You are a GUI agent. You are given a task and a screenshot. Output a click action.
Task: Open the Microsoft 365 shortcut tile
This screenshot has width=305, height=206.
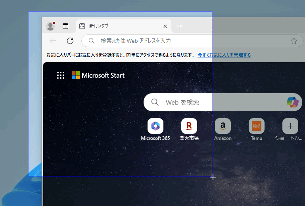point(155,126)
